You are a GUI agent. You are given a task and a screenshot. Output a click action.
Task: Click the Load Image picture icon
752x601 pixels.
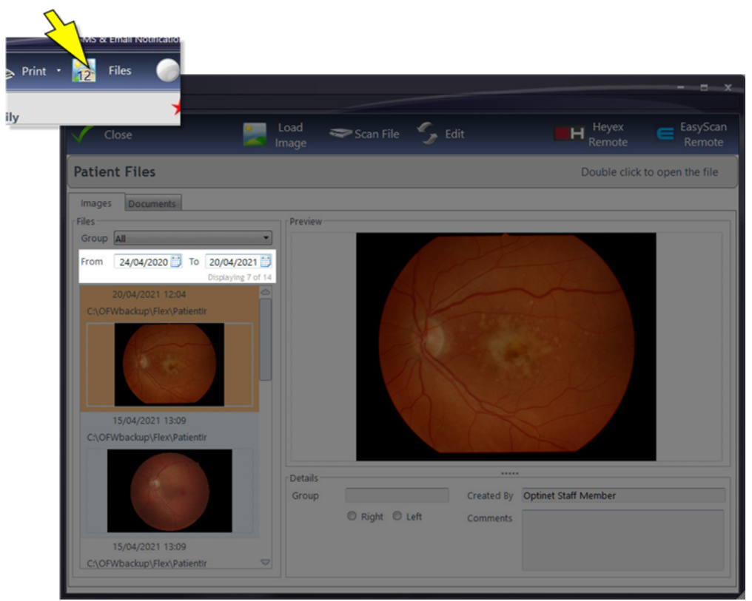click(255, 135)
